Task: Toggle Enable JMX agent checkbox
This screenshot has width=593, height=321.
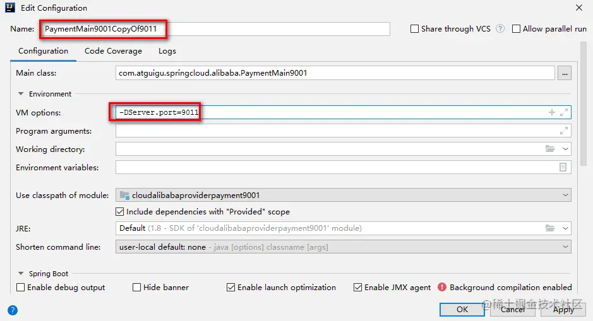Action: (x=358, y=288)
